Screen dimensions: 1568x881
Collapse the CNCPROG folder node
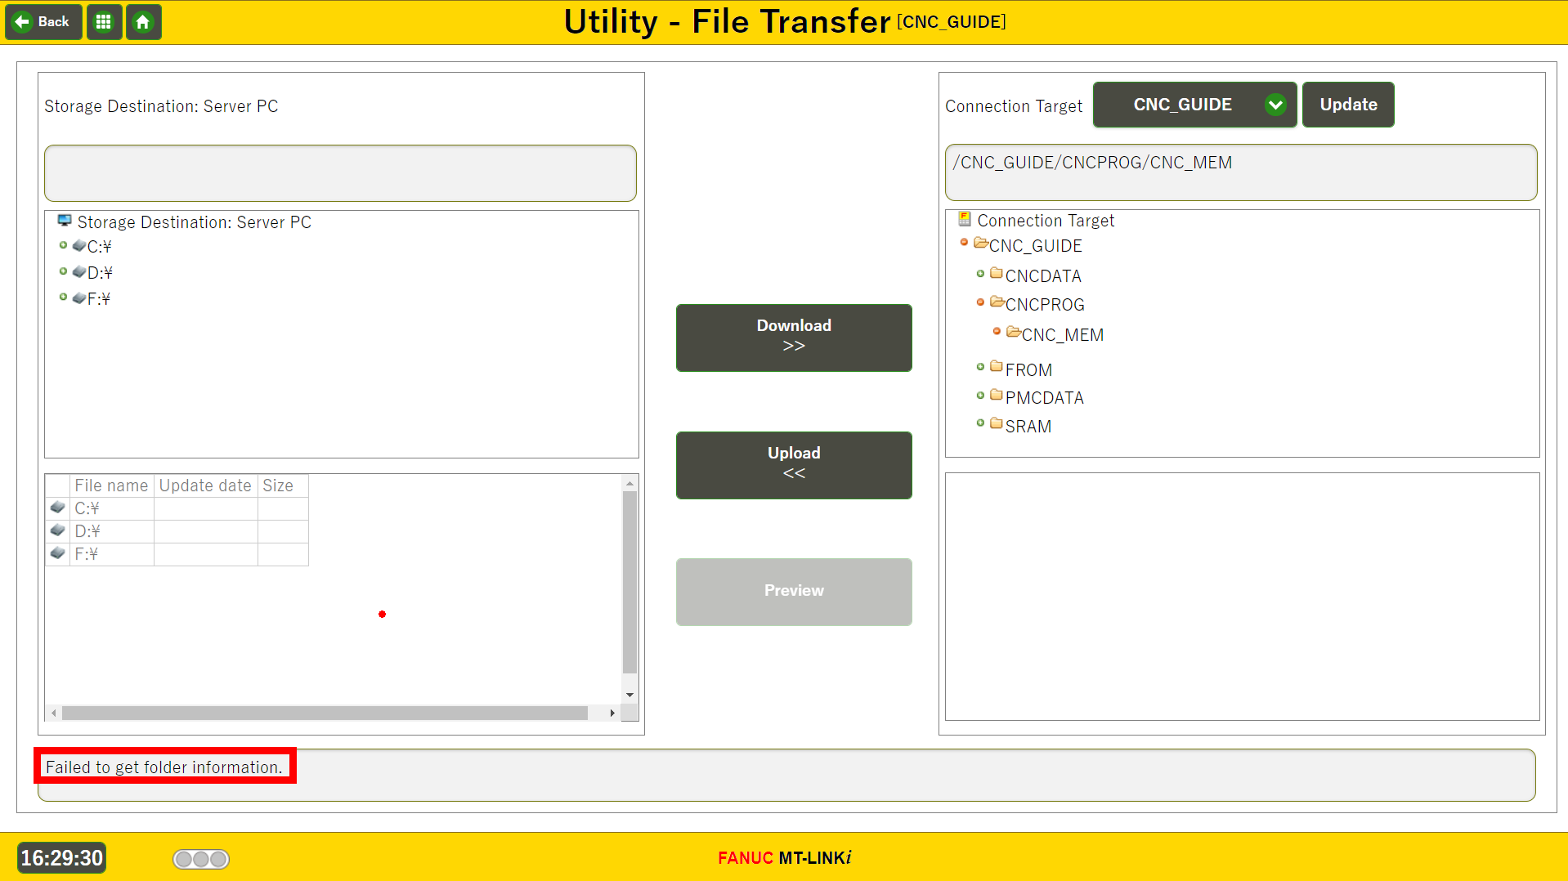coord(980,302)
